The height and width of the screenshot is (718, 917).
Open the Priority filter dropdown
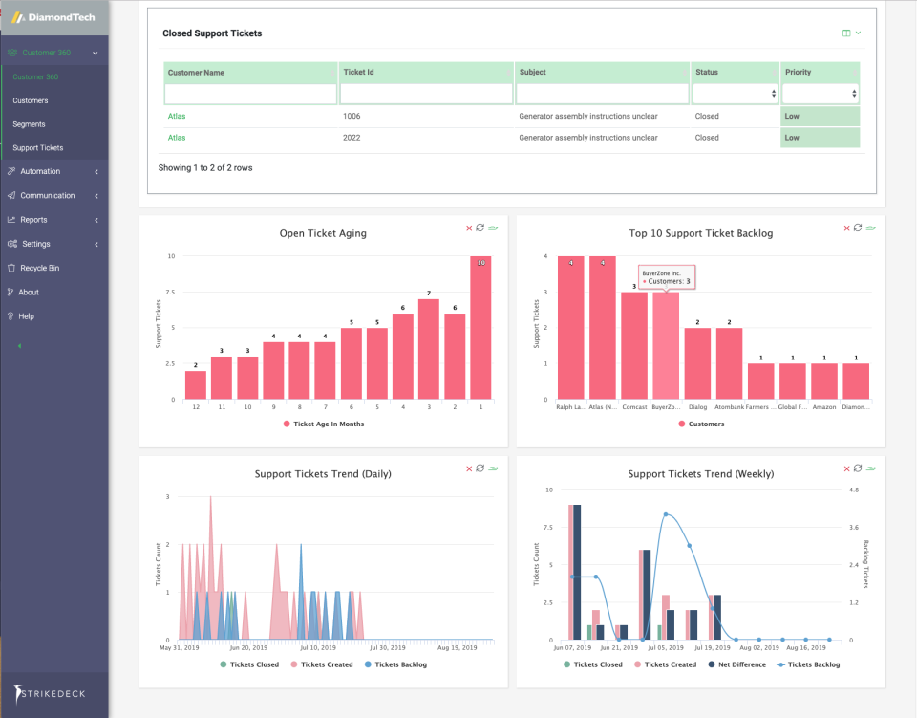click(x=820, y=94)
